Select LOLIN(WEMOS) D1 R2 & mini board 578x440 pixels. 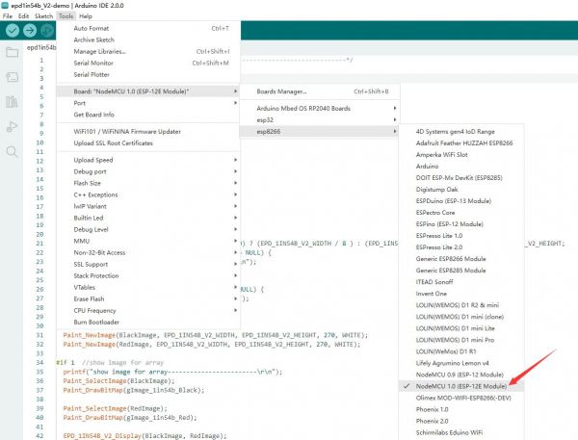(x=461, y=305)
